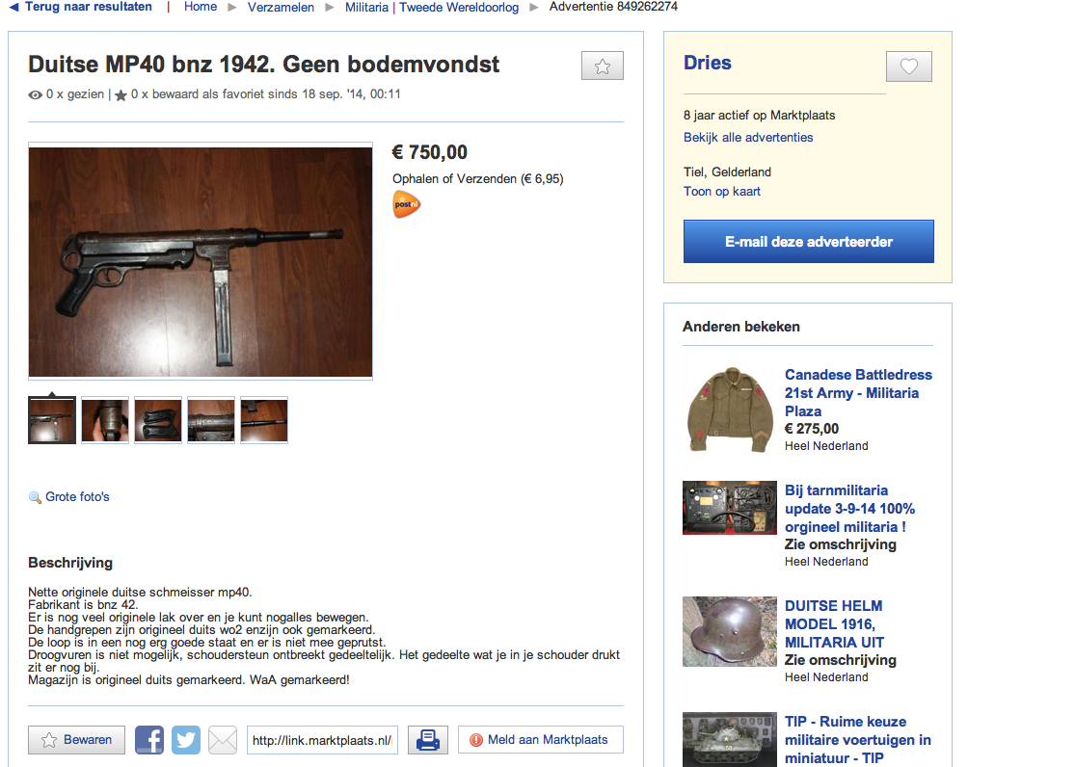Share the ad by email envelope icon
Image resolution: width=1075 pixels, height=767 pixels.
coord(222,740)
